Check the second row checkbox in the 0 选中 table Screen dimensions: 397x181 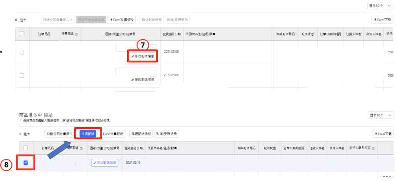click(x=22, y=75)
